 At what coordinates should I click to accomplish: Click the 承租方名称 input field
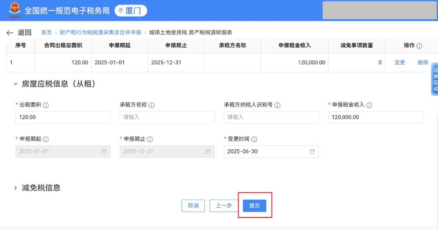tap(167, 117)
